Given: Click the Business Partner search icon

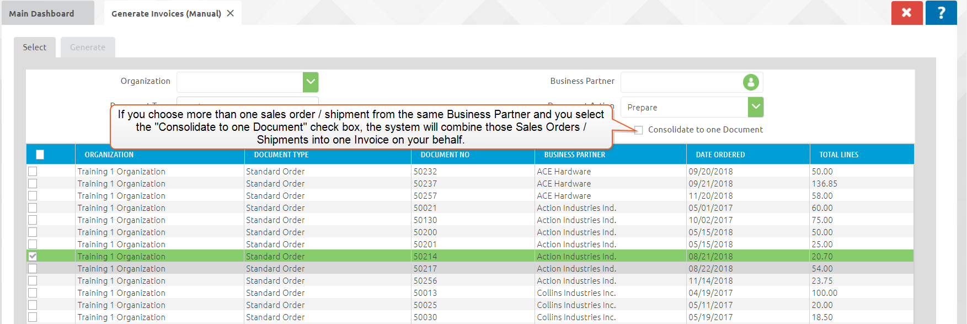Looking at the screenshot, I should (x=750, y=82).
